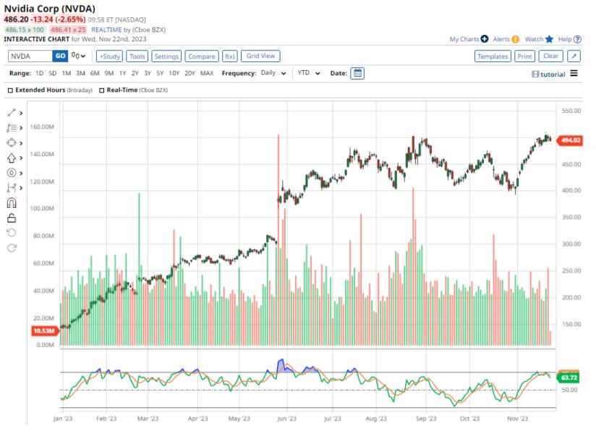Click the My Charts plus icon
This screenshot has width=596, height=434.
485,39
